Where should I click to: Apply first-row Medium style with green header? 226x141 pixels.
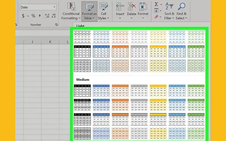click(x=196, y=91)
